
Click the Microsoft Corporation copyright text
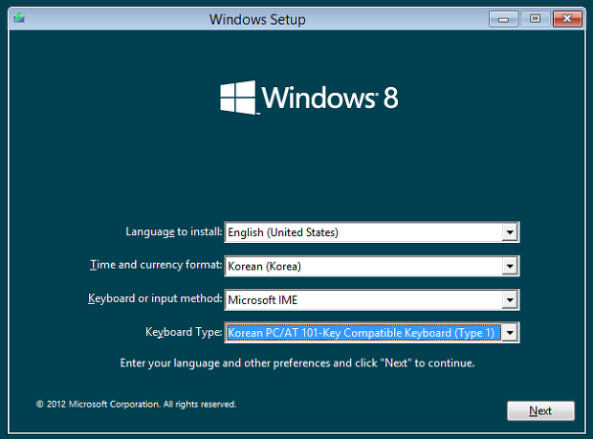pos(136,405)
